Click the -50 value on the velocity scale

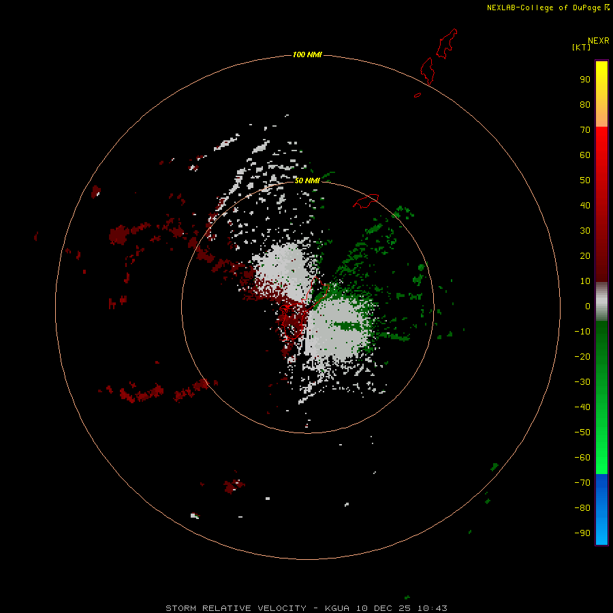click(x=582, y=433)
